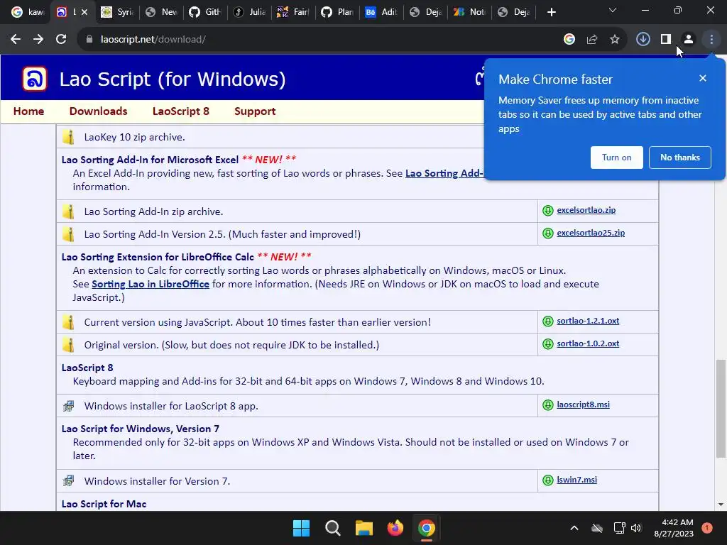Open the Downloads menu item

point(98,111)
